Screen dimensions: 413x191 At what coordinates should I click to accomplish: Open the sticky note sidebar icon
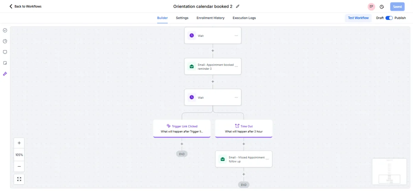(5, 63)
